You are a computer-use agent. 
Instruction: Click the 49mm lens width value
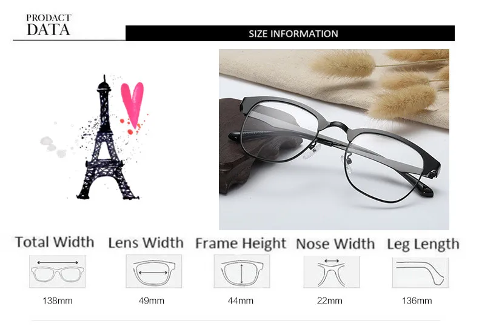(151, 301)
